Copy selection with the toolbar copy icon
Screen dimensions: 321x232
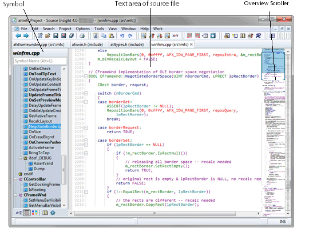coord(104,36)
